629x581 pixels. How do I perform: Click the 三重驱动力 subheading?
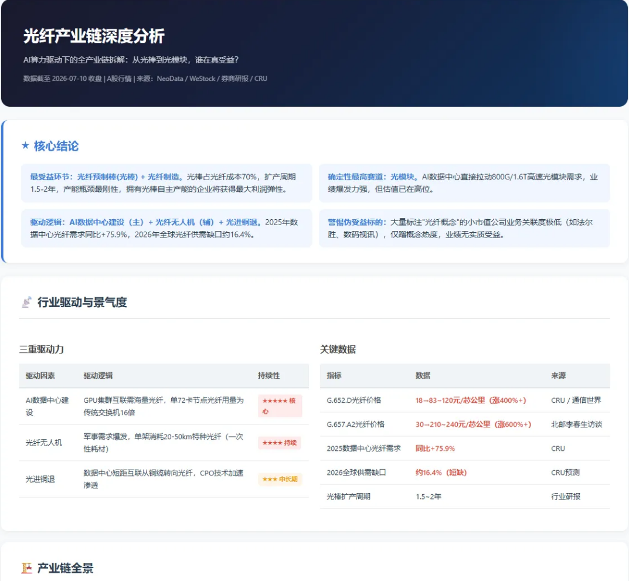41,349
